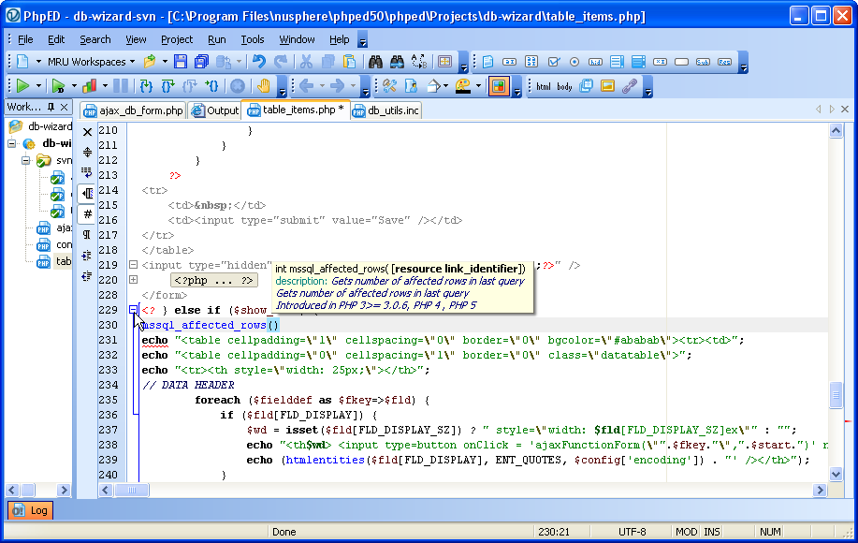Toggle word wrap in the gutter toolbar

pos(87,172)
